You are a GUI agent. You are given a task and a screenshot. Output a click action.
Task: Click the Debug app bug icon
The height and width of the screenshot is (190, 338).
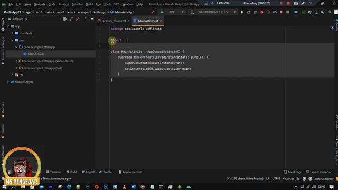(x=262, y=12)
